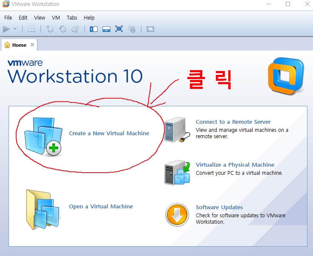This screenshot has width=313, height=256.
Task: Click the orange download arrow updates icon
Action: [177, 215]
